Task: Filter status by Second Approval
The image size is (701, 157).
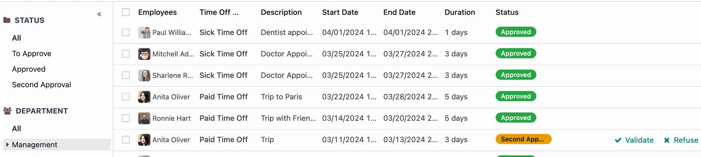Action: point(41,85)
